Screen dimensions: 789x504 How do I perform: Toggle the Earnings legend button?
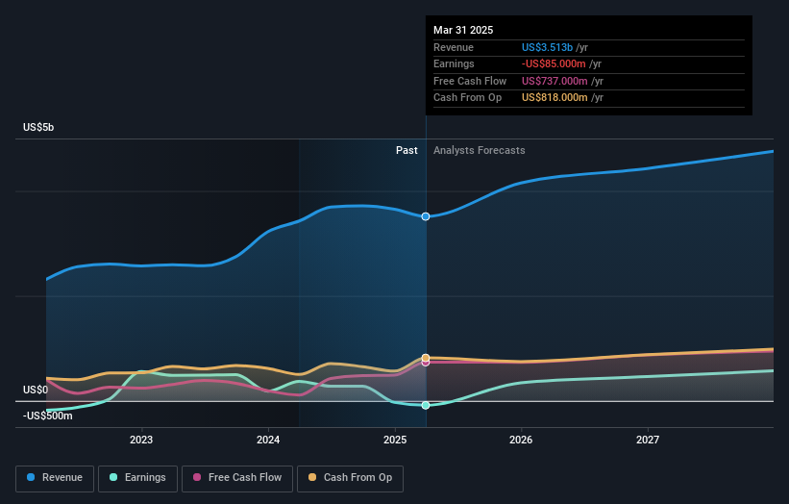coord(137,478)
